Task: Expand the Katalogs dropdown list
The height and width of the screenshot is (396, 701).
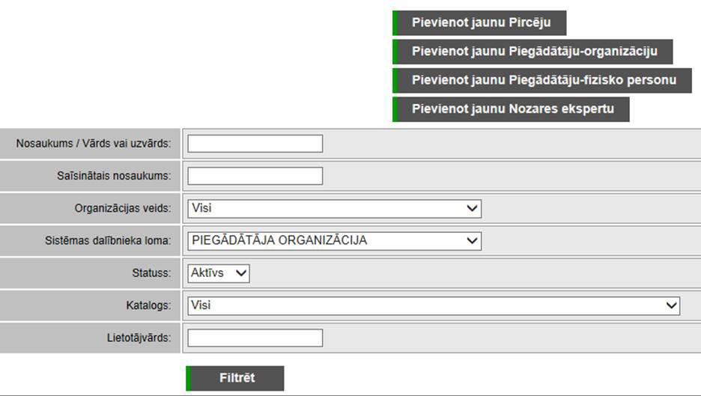Action: (x=433, y=305)
